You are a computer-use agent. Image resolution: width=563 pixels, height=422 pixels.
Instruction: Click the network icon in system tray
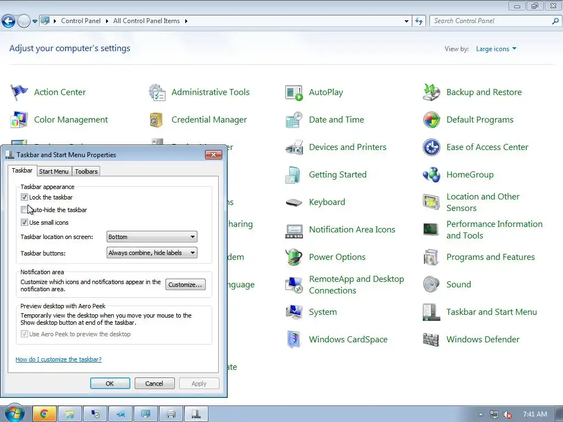[x=494, y=415]
